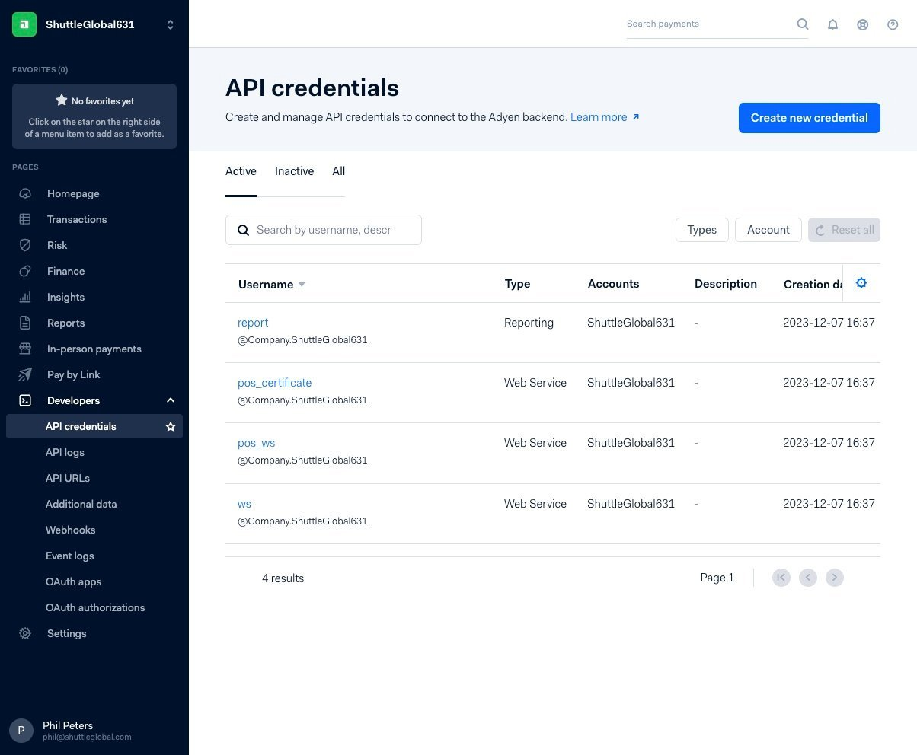Open Additional data in the sidebar
917x755 pixels.
81,504
